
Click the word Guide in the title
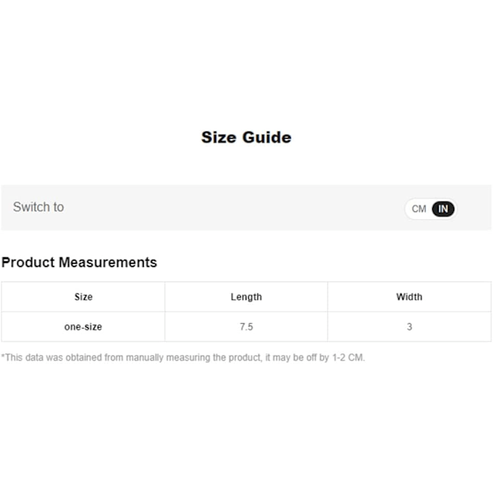[x=266, y=137]
